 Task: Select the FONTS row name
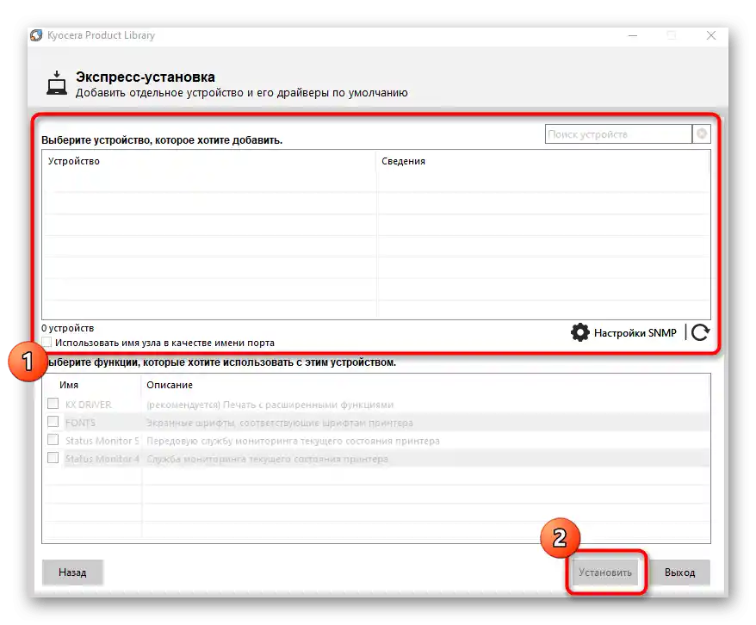(x=81, y=423)
